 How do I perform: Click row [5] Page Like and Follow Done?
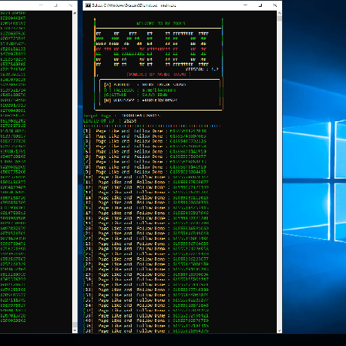(x=145, y=151)
